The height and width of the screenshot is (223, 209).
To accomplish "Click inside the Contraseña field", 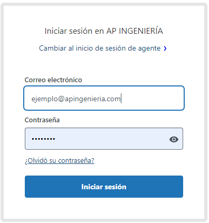I will pos(104,139).
